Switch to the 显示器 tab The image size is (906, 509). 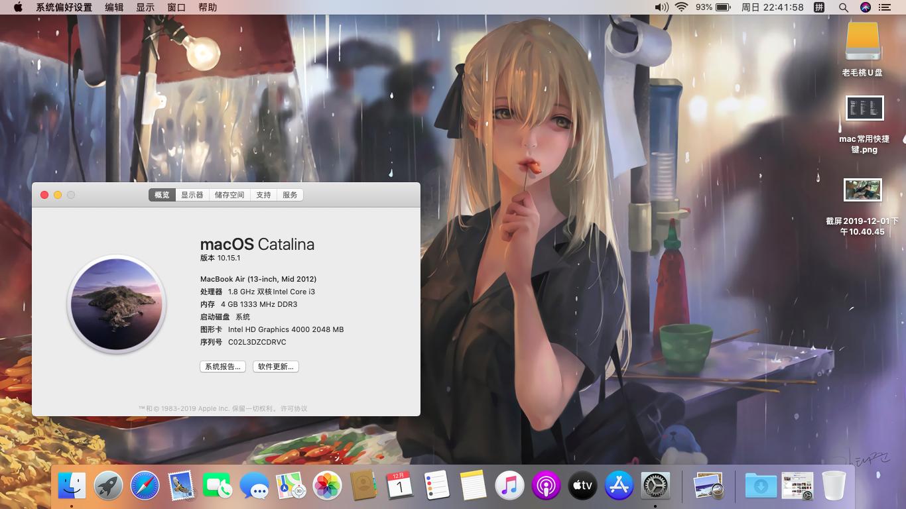pyautogui.click(x=192, y=195)
